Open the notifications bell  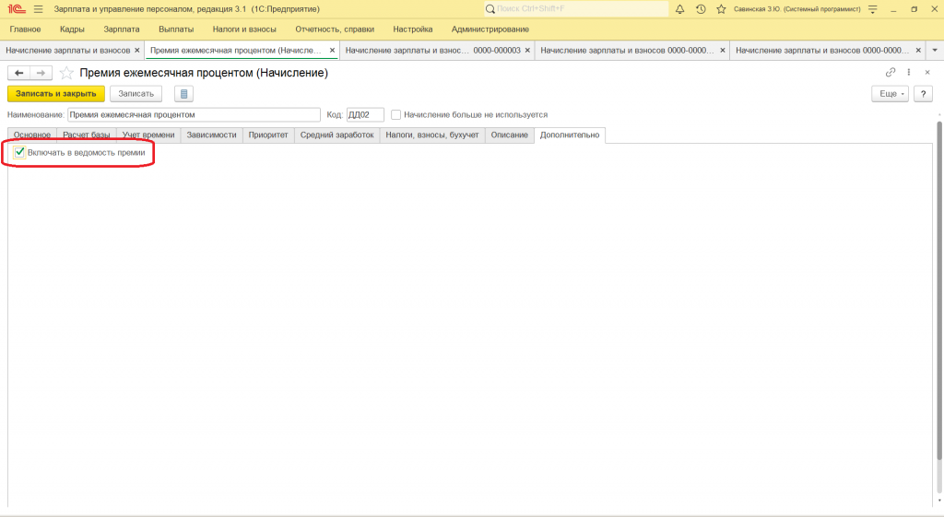pyautogui.click(x=679, y=9)
